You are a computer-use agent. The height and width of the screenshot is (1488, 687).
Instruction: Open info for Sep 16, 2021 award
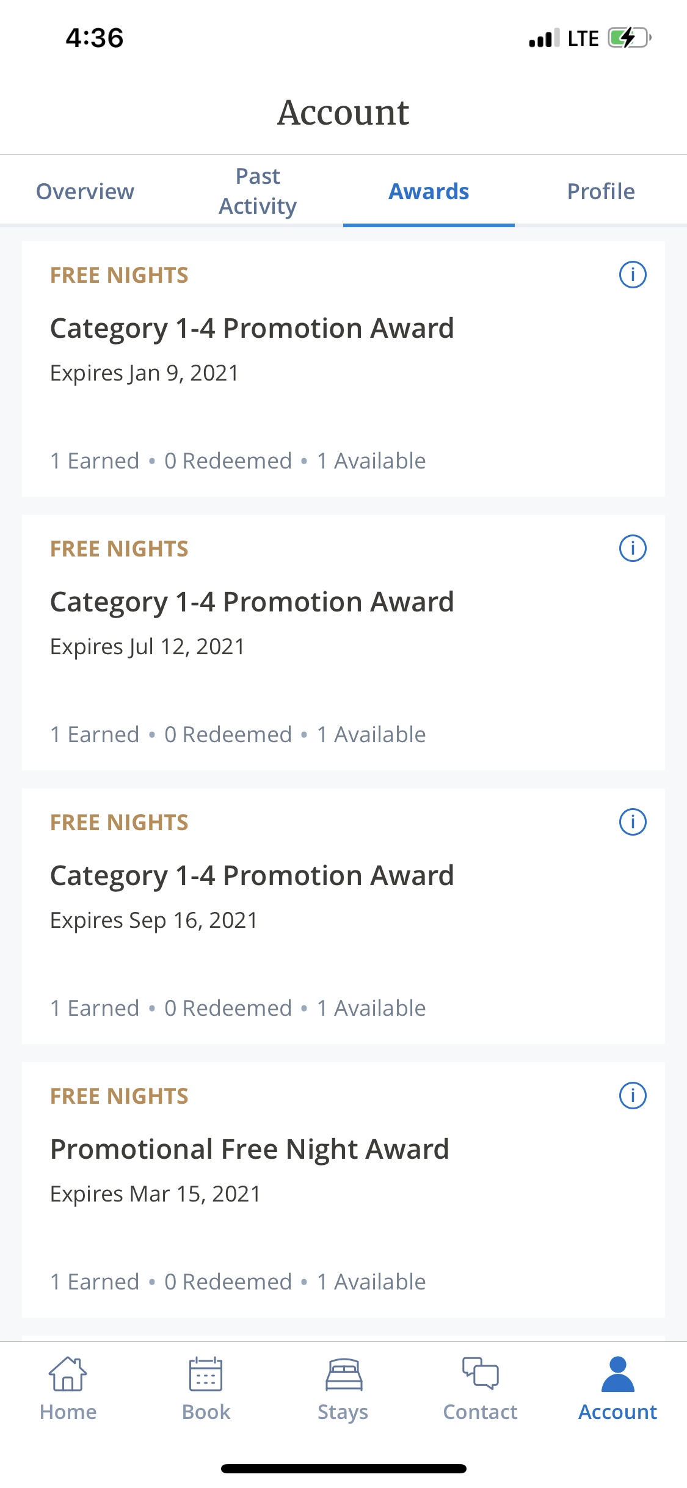tap(633, 822)
